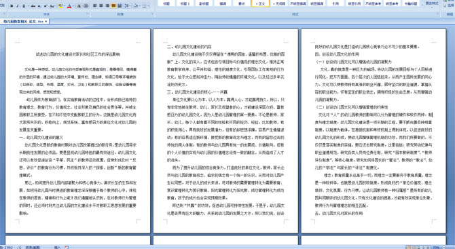
Task: Select the 正文 style
Action: click(x=260, y=3)
